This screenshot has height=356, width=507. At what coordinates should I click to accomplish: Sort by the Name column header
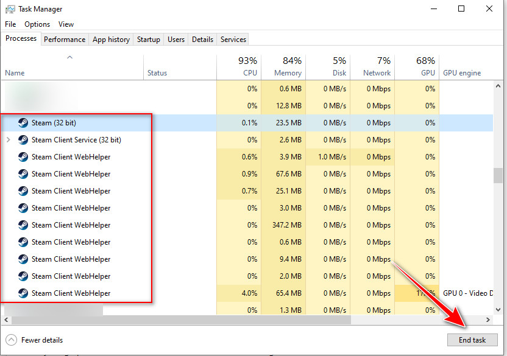[72, 67]
